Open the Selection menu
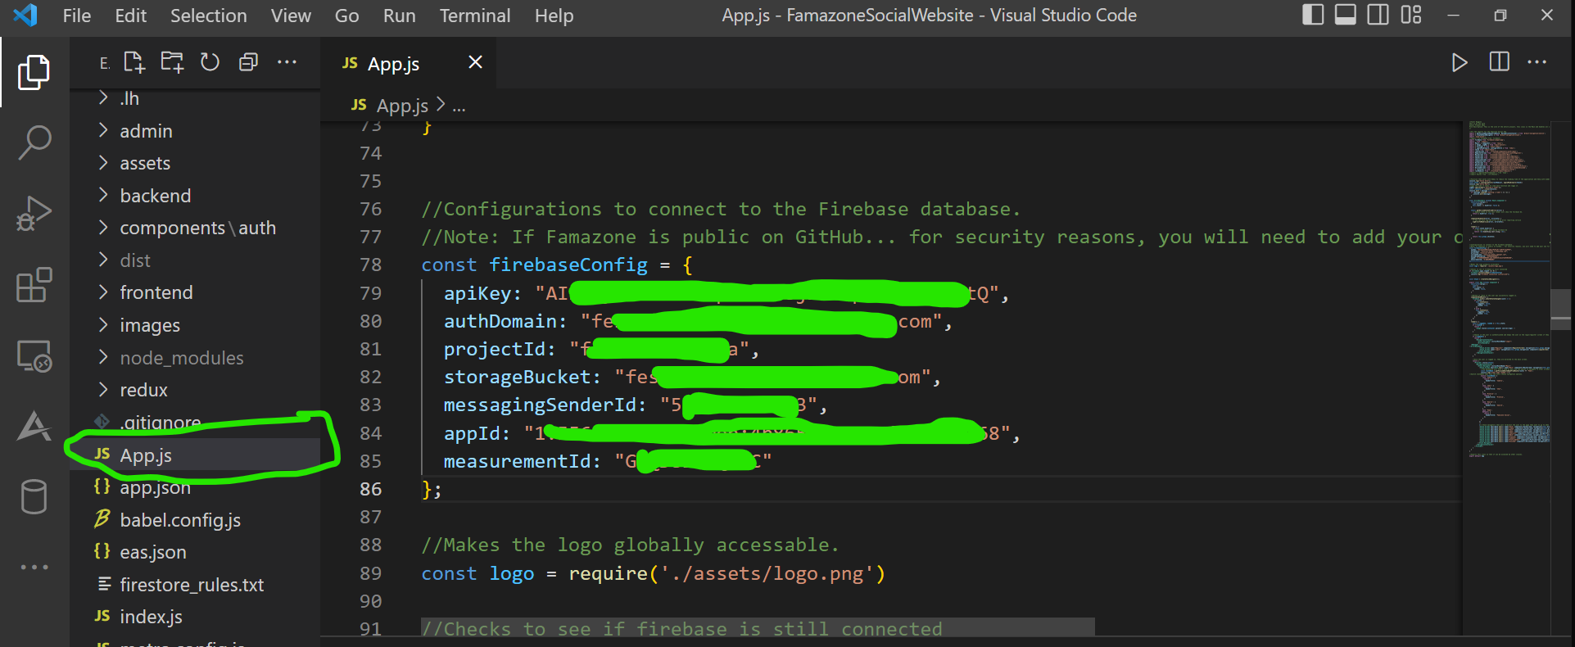Screen dimensions: 1575x647 [208, 16]
